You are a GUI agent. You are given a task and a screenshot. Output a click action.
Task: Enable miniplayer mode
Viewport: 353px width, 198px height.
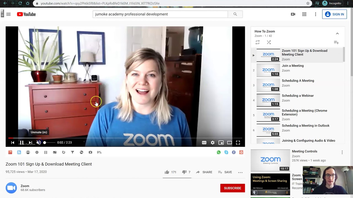(x=221, y=142)
